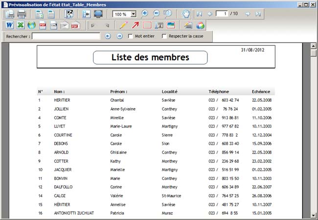Click the Localité column header
Viewport: 318px width, 220px height.
click(x=170, y=91)
